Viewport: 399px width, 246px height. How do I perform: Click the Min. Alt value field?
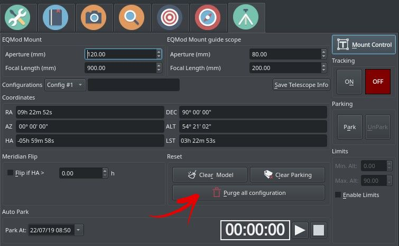[374, 166]
